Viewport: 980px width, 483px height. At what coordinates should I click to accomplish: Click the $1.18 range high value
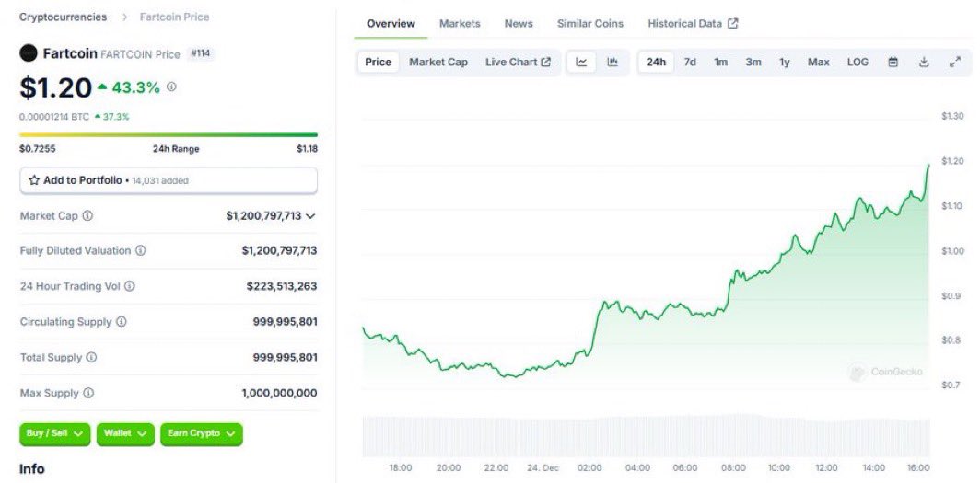pos(307,148)
